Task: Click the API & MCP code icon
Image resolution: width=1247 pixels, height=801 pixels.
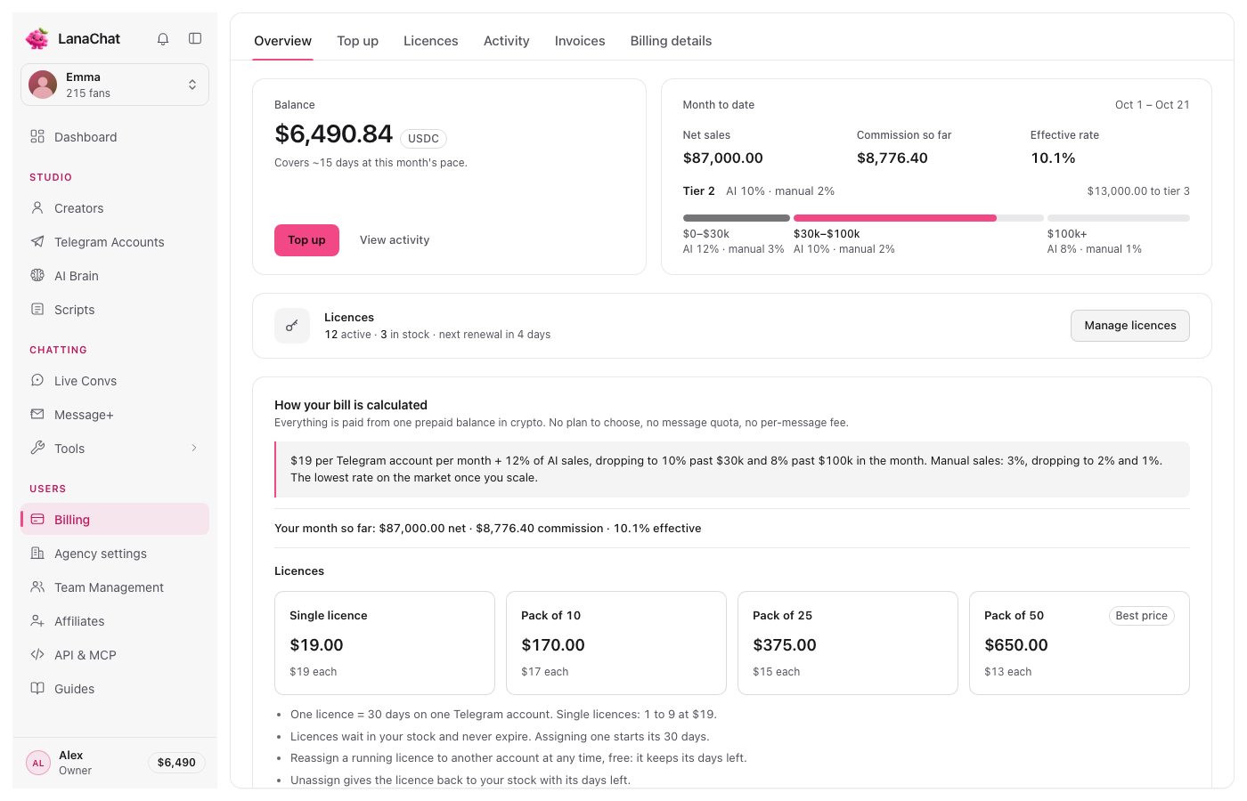Action: 37,654
